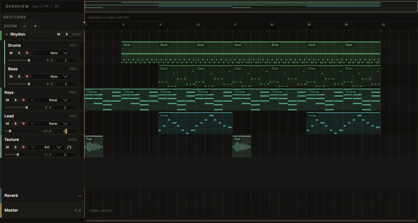Screen dimensions: 418x223
Task: Zoom out with the minus button
Action: point(25,26)
